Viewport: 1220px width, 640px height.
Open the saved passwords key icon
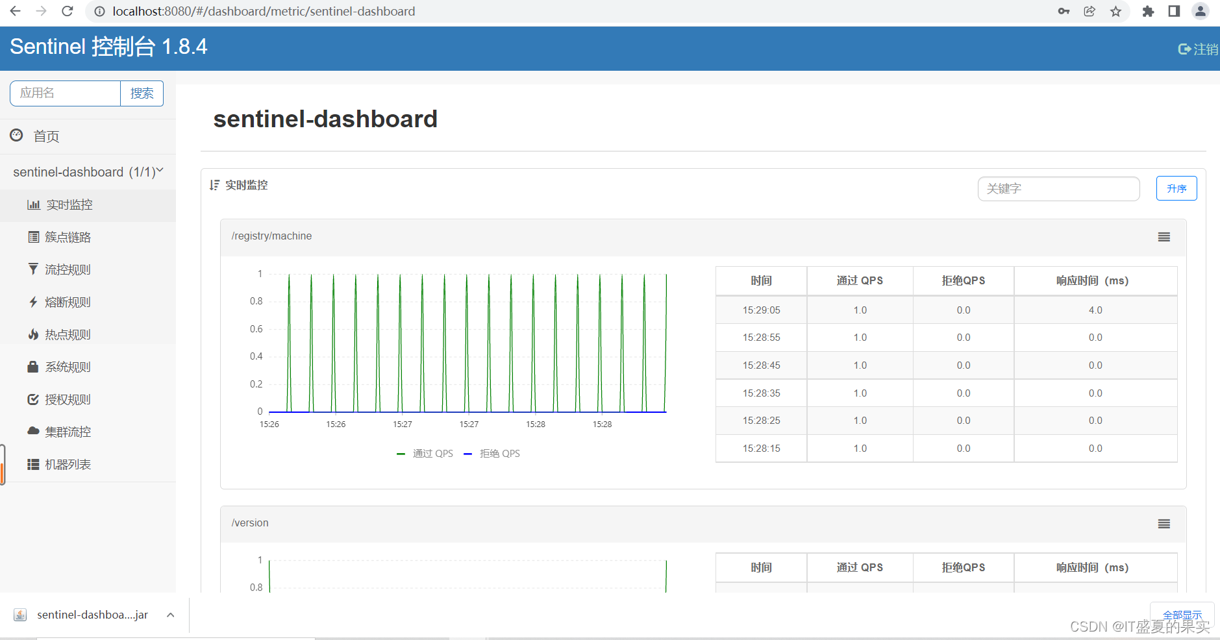point(1064,11)
